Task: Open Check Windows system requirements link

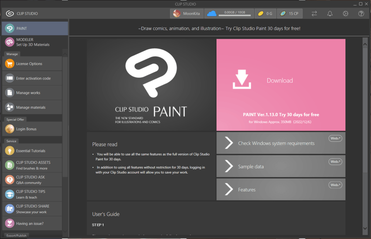Action: coord(281,143)
